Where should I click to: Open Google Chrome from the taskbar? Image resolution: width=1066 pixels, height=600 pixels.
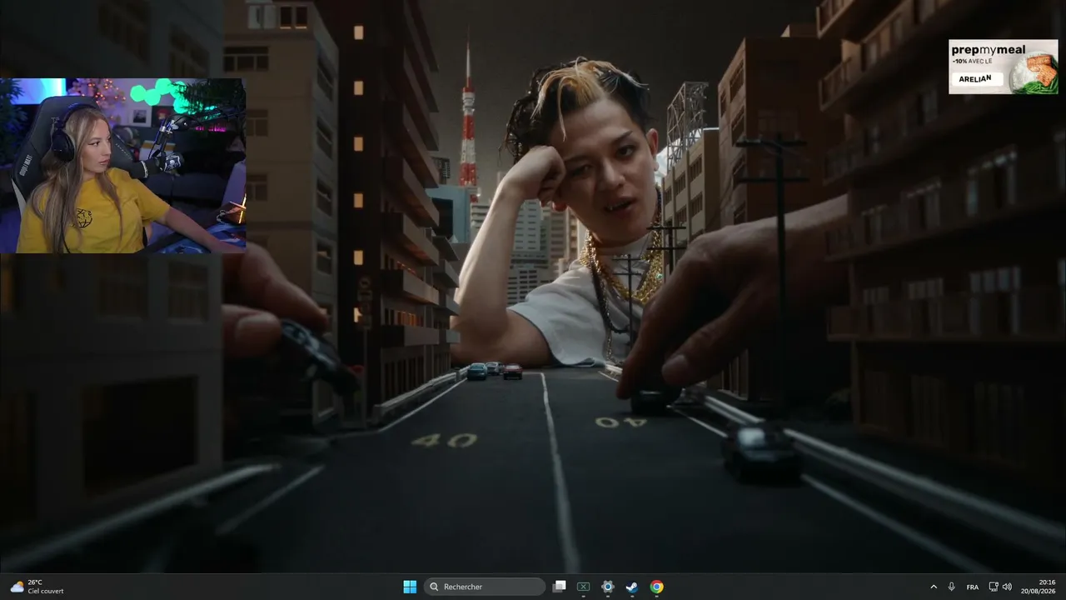point(657,587)
